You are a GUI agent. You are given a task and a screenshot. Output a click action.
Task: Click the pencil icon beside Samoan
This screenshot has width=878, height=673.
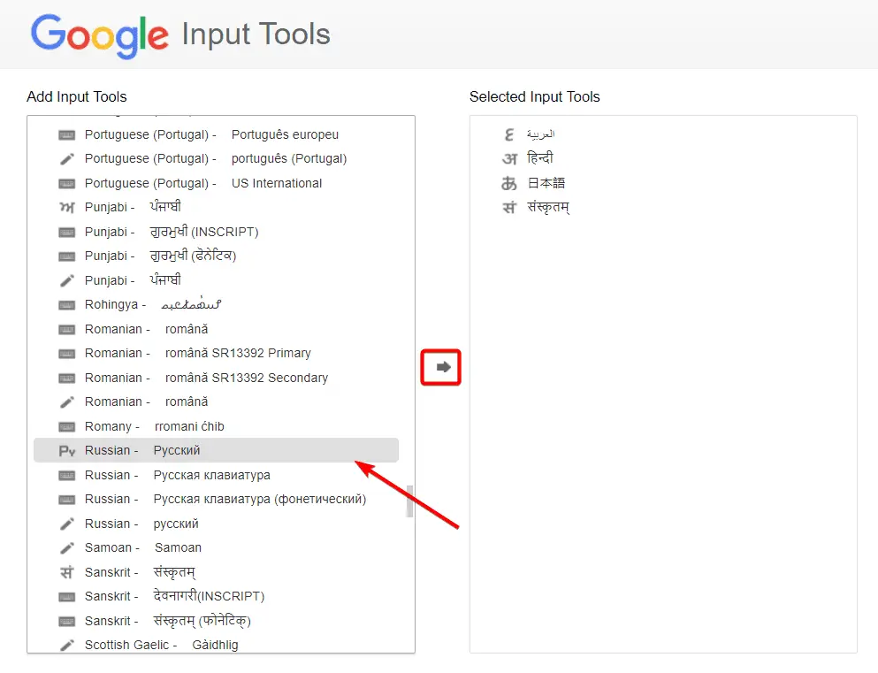point(66,548)
